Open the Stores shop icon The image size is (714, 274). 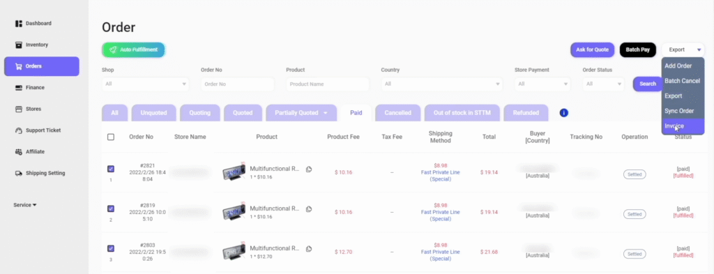tap(19, 109)
